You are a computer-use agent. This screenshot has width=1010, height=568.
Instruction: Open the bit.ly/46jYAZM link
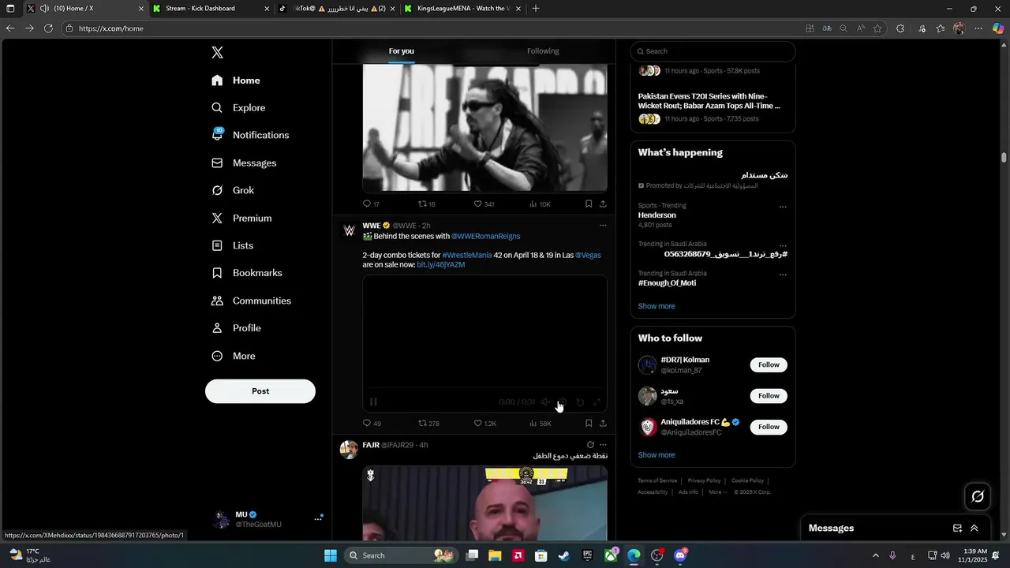(x=441, y=265)
